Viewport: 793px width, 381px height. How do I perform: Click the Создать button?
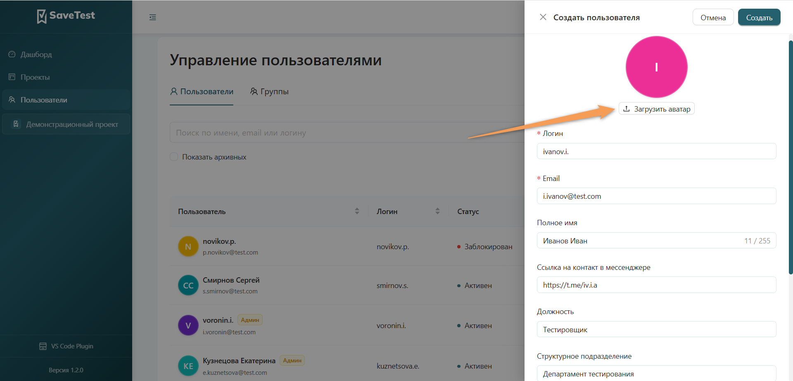tap(759, 17)
